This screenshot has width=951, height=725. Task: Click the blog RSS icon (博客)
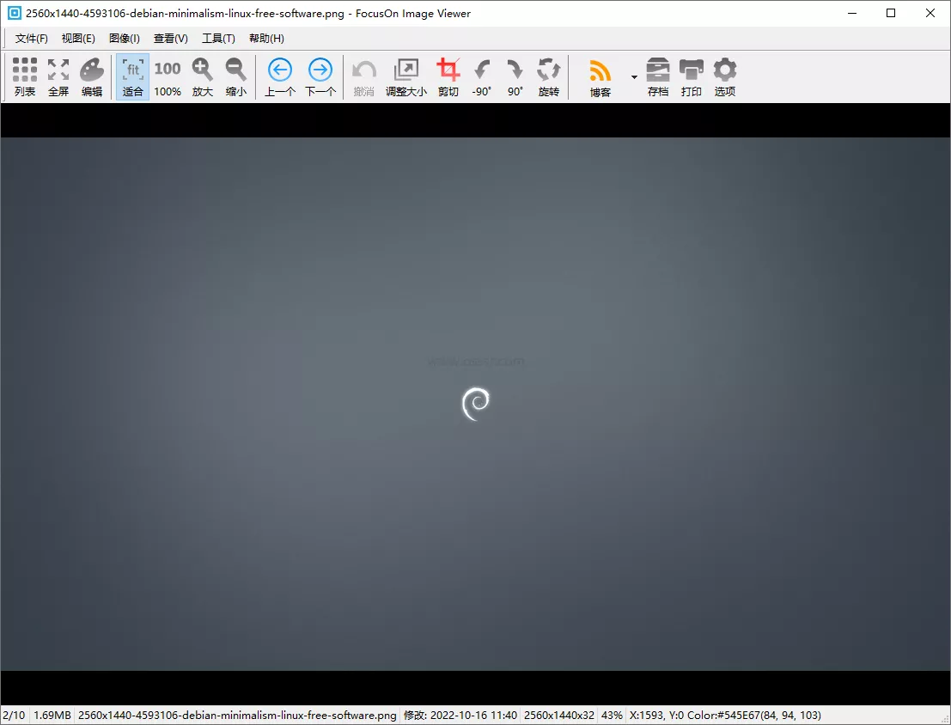point(600,77)
